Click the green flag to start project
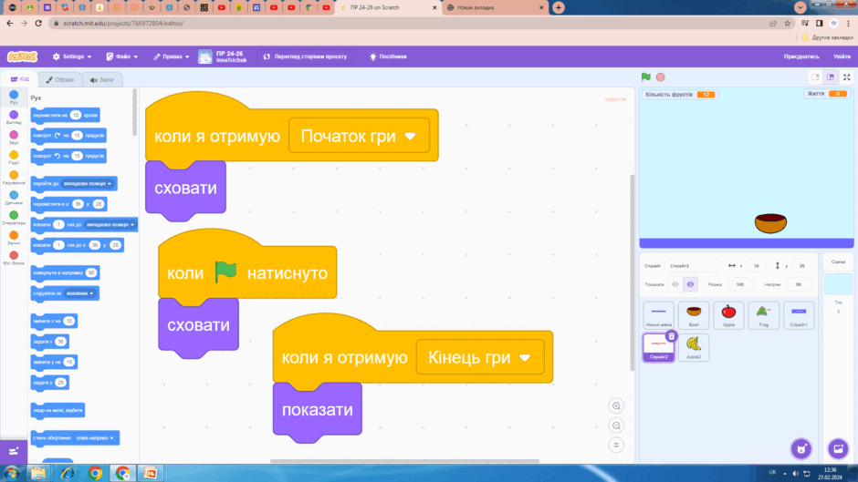Screen dimensions: 858x482 (x=645, y=77)
